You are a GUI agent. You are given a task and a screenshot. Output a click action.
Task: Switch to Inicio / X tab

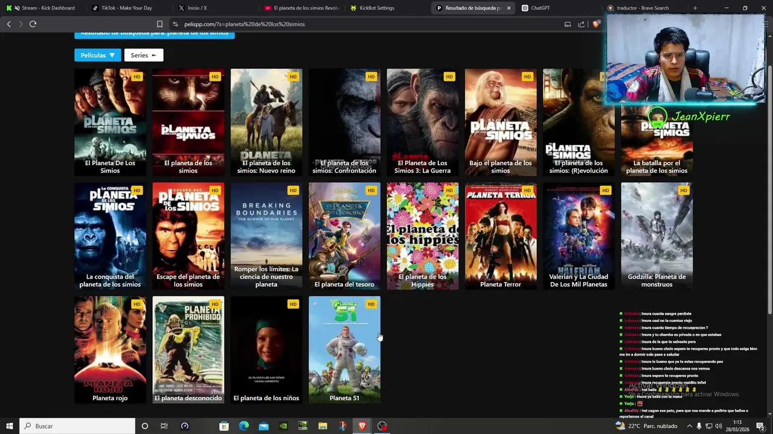tap(214, 8)
